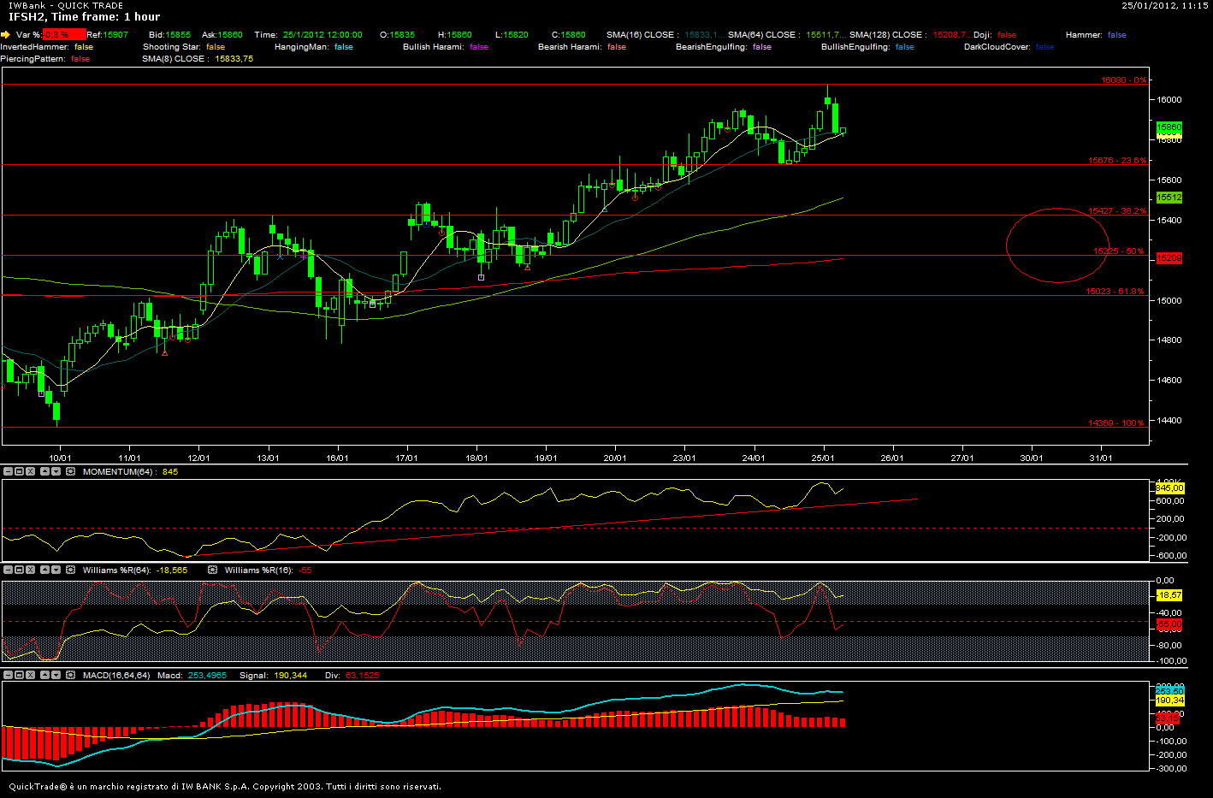Click the InvertedHammer: false pattern label
1213x798 pixels.
click(47, 47)
